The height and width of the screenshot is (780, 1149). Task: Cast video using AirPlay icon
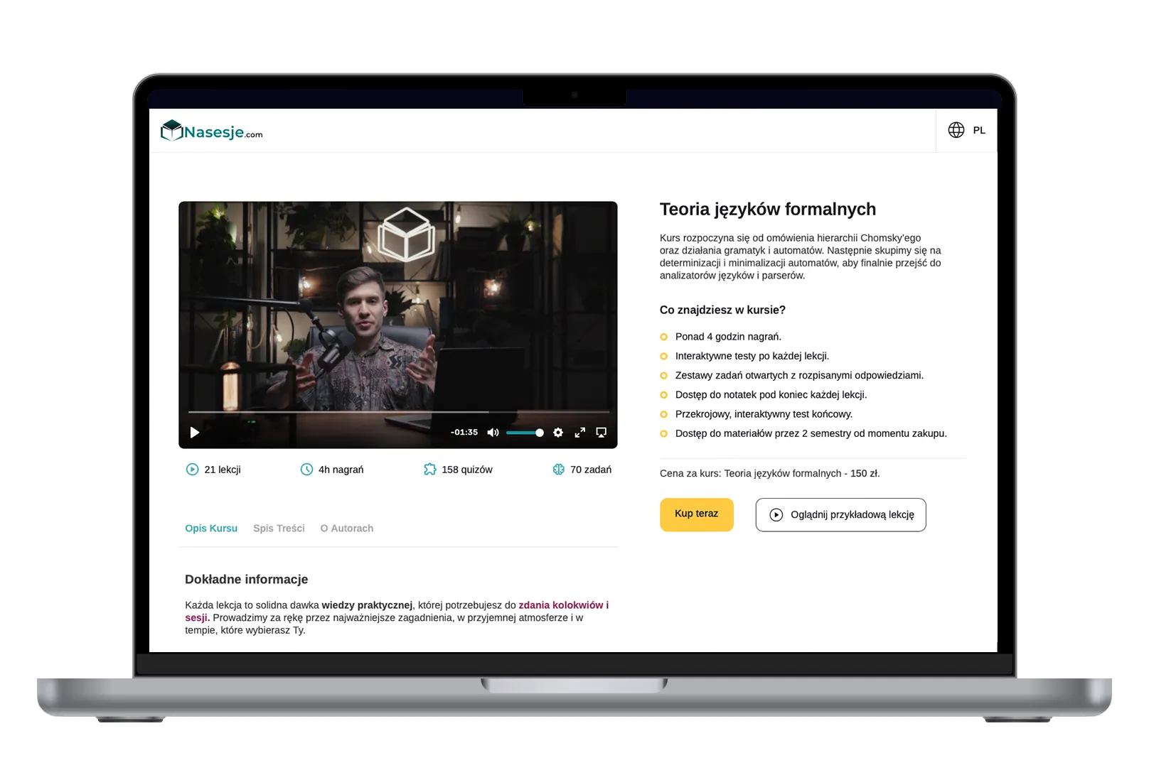pyautogui.click(x=602, y=433)
